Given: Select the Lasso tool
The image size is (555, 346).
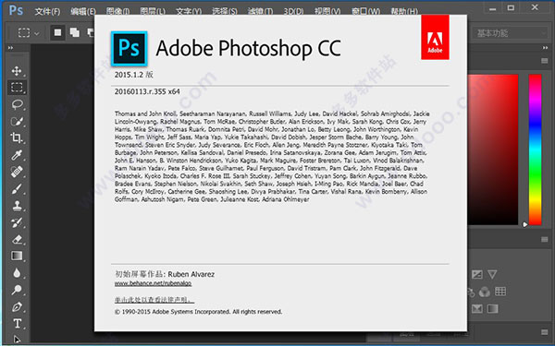Looking at the screenshot, I should tap(17, 104).
